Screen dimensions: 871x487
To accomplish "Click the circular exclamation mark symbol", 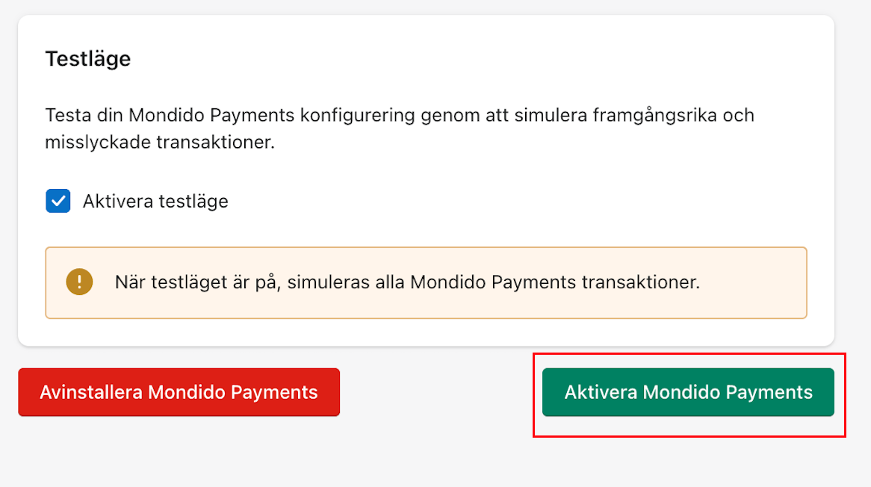I will click(79, 282).
